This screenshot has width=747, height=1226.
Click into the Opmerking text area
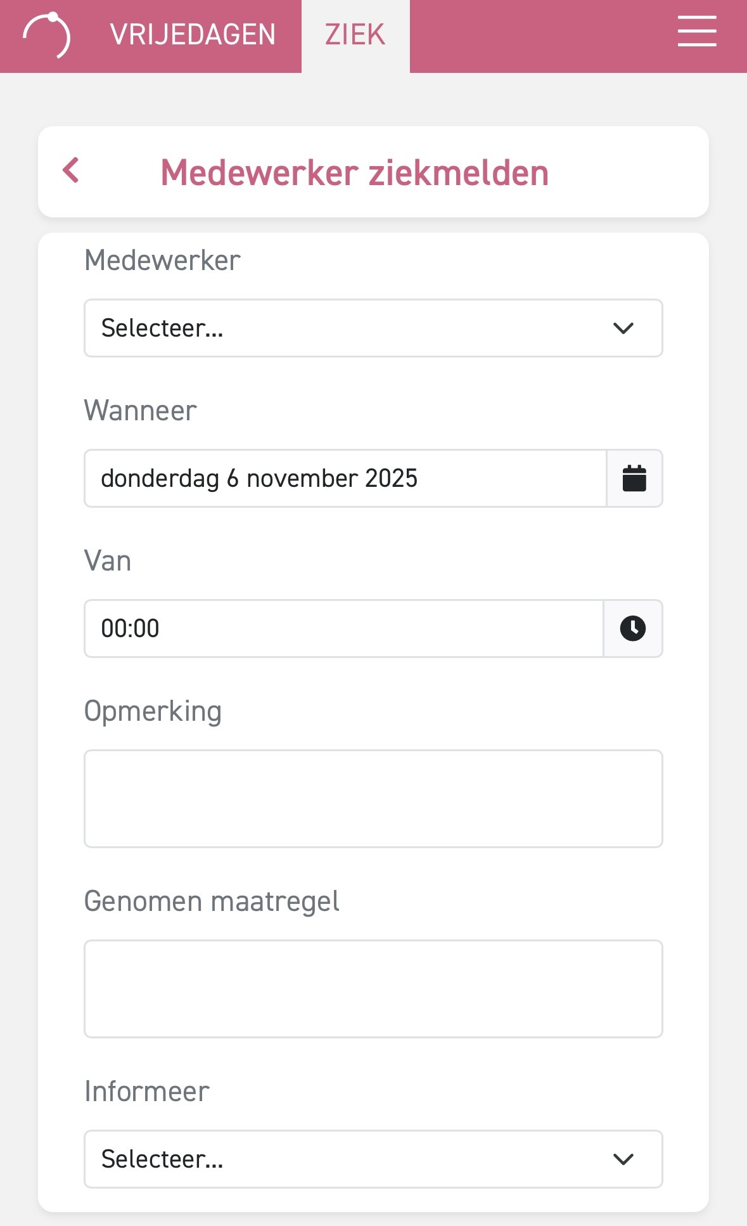point(373,799)
